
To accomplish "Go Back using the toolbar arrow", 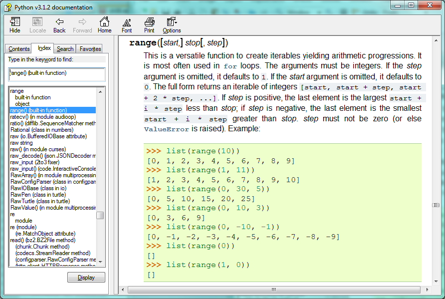I will click(x=59, y=25).
